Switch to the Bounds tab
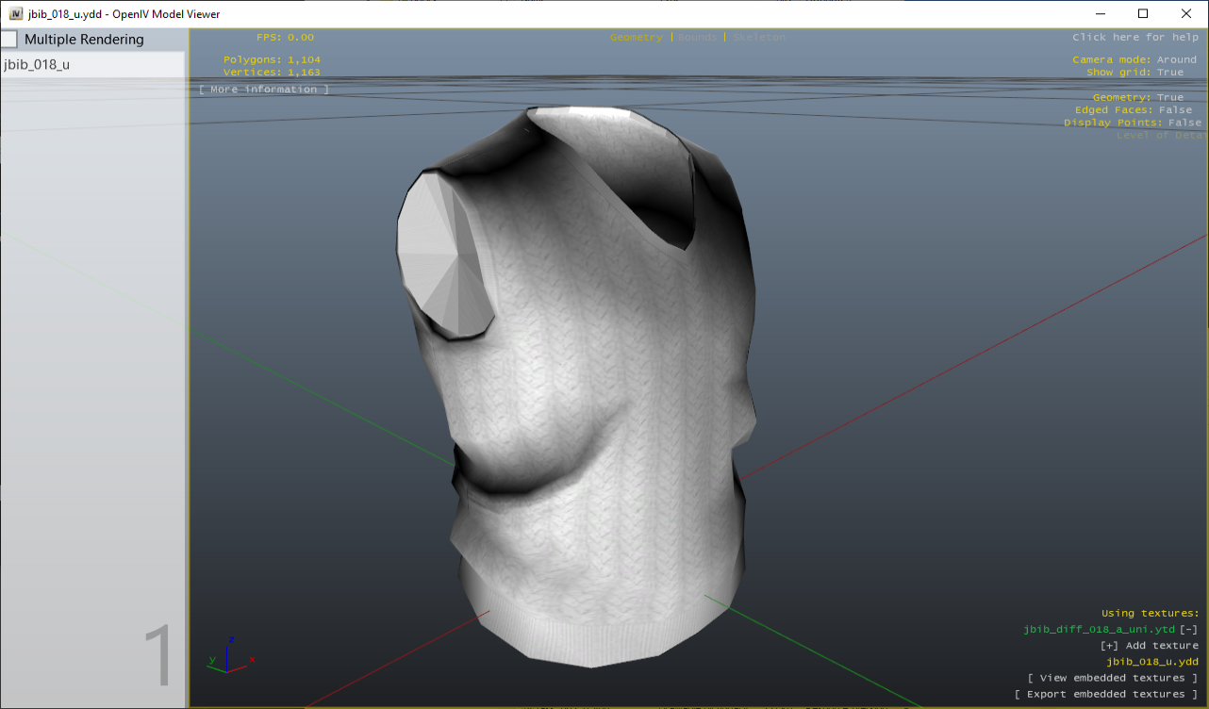The height and width of the screenshot is (709, 1209). [x=695, y=37]
